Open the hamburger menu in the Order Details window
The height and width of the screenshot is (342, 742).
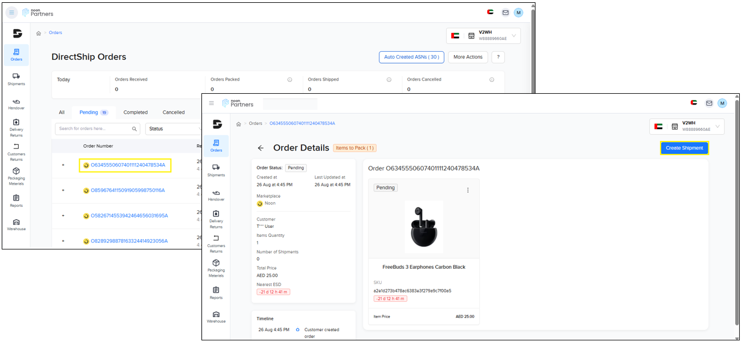click(x=212, y=103)
